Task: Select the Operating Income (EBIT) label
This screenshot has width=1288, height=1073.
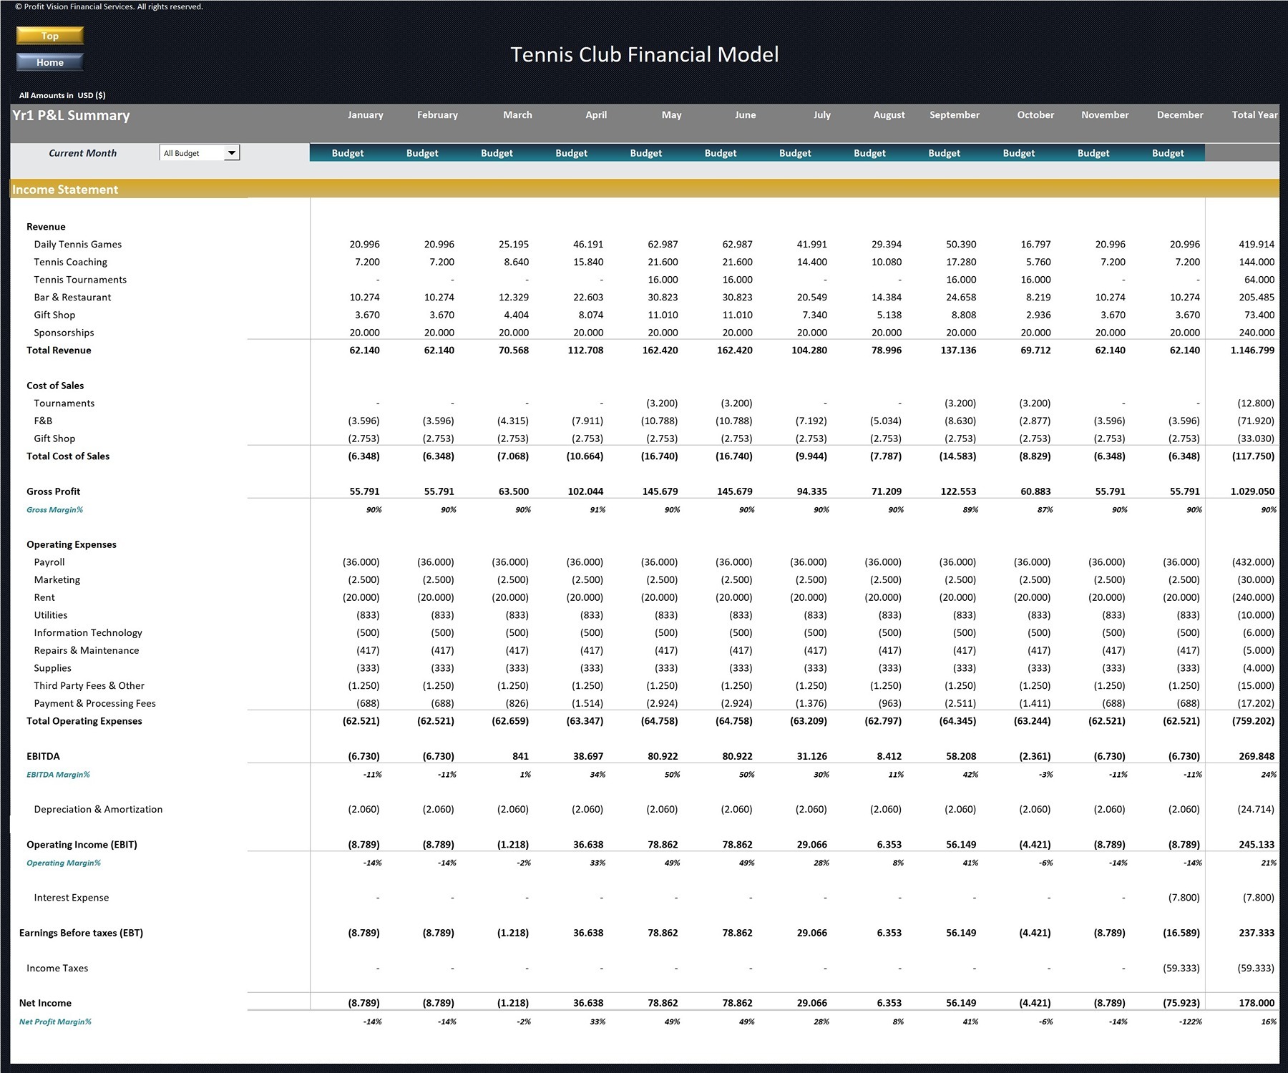Action: click(x=82, y=845)
